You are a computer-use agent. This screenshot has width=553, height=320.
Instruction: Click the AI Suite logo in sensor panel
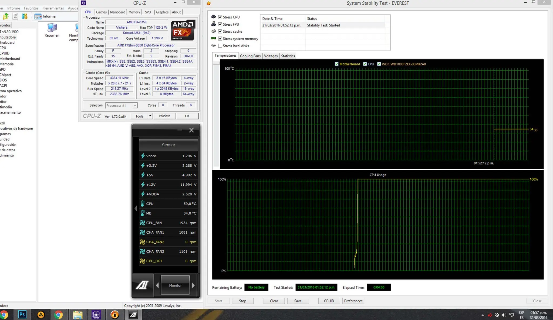pos(142,285)
